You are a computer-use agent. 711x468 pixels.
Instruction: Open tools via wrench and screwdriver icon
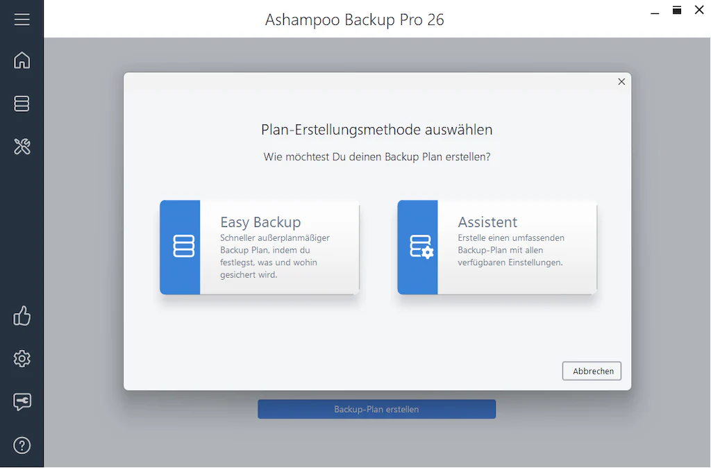click(22, 146)
